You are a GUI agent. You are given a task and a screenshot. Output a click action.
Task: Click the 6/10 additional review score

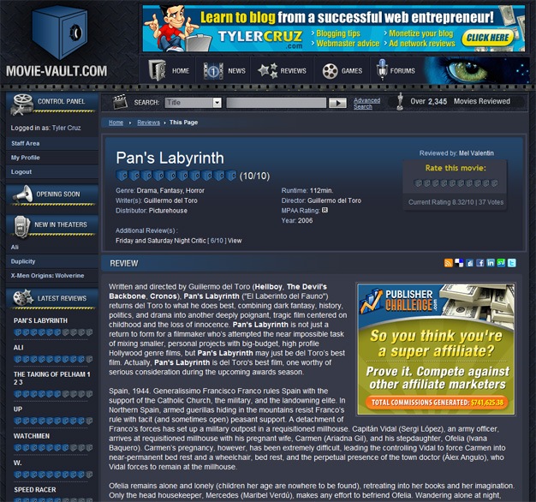(x=217, y=241)
